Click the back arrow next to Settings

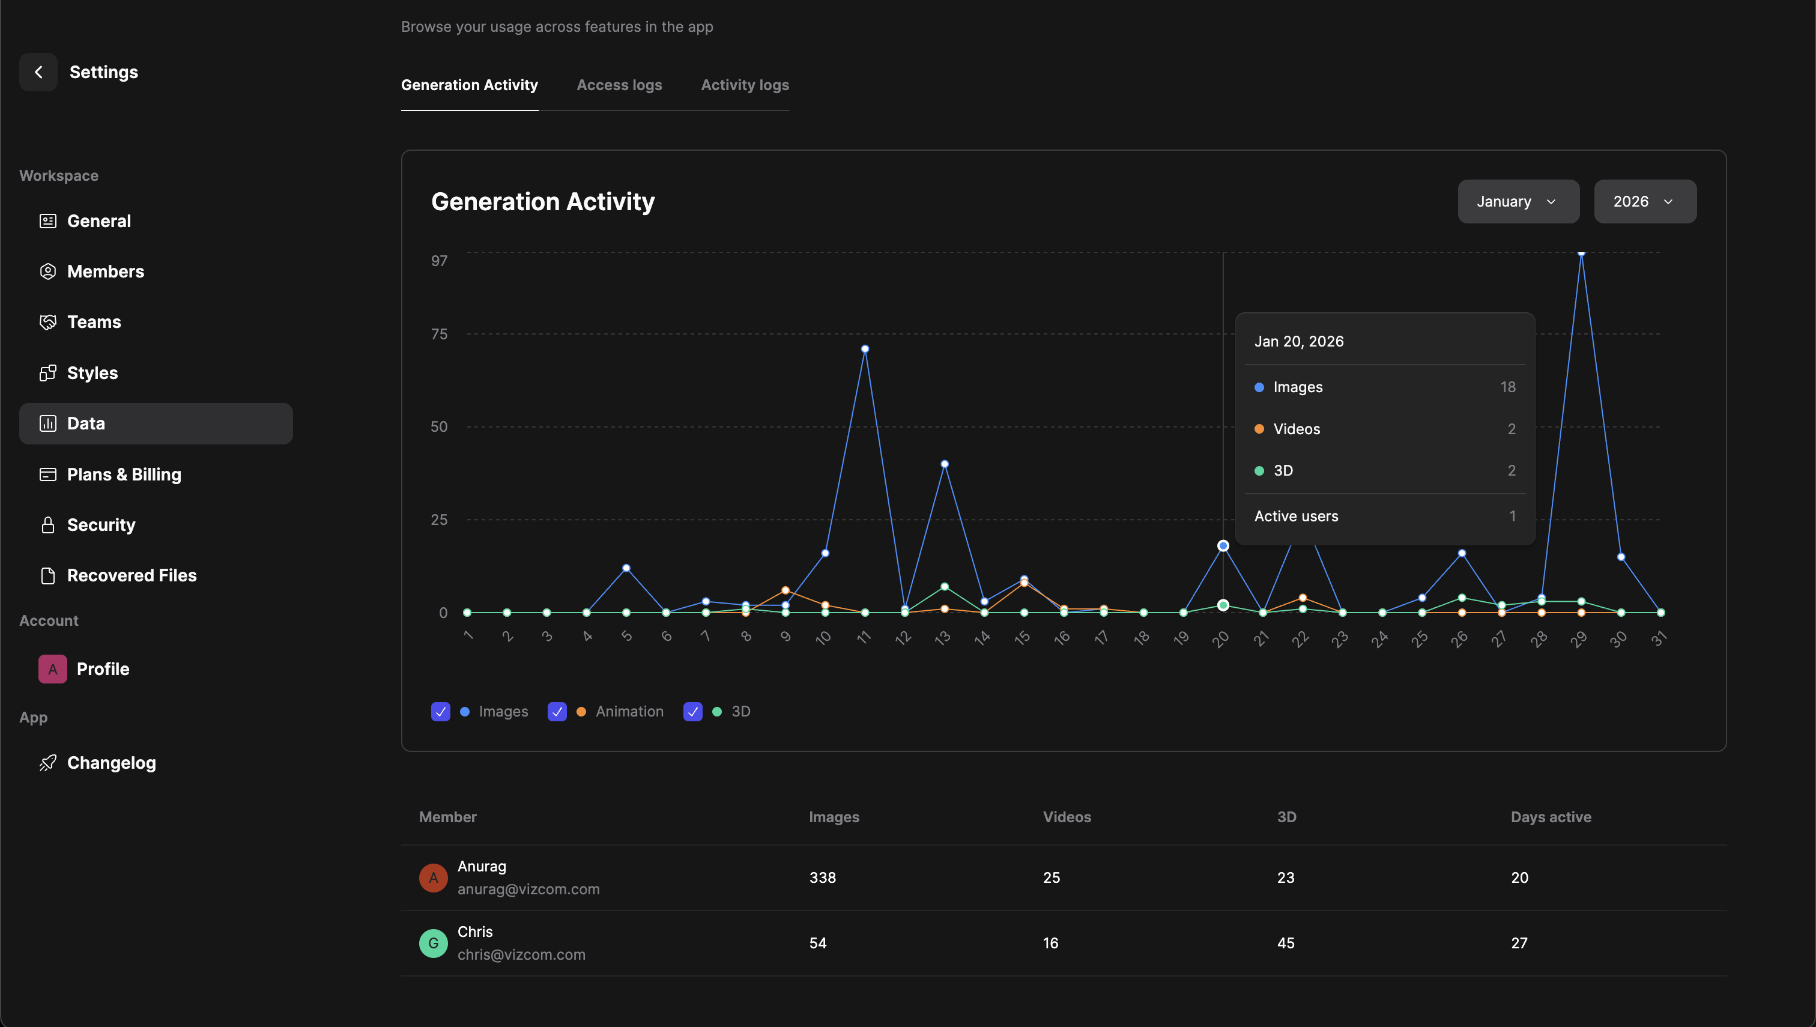click(x=38, y=72)
